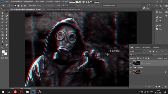Viewport: 168px width, 94px height.
Task: Choose the subtract from selection mode
Action: point(22,6)
